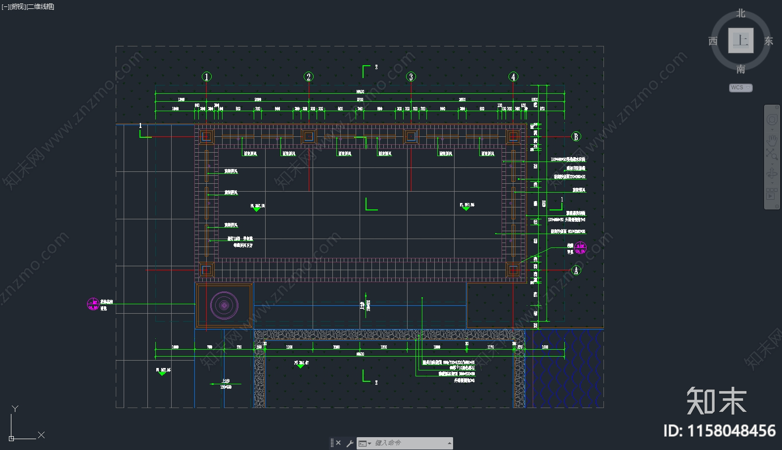The height and width of the screenshot is (450, 782).
Task: Click grid axis bubble 1
Action: coord(207,77)
